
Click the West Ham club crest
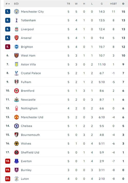click(x=16, y=55)
